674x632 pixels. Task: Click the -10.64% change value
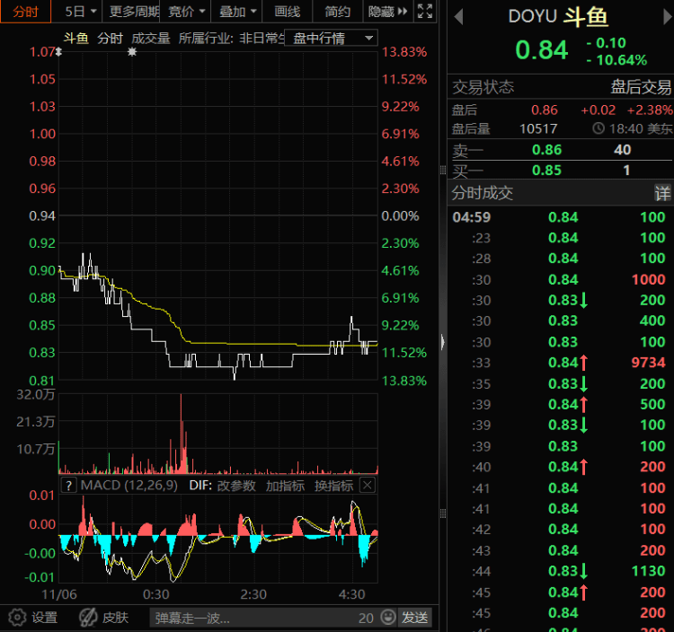point(616,60)
